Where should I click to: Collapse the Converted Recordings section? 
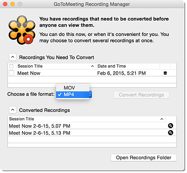click(x=13, y=110)
